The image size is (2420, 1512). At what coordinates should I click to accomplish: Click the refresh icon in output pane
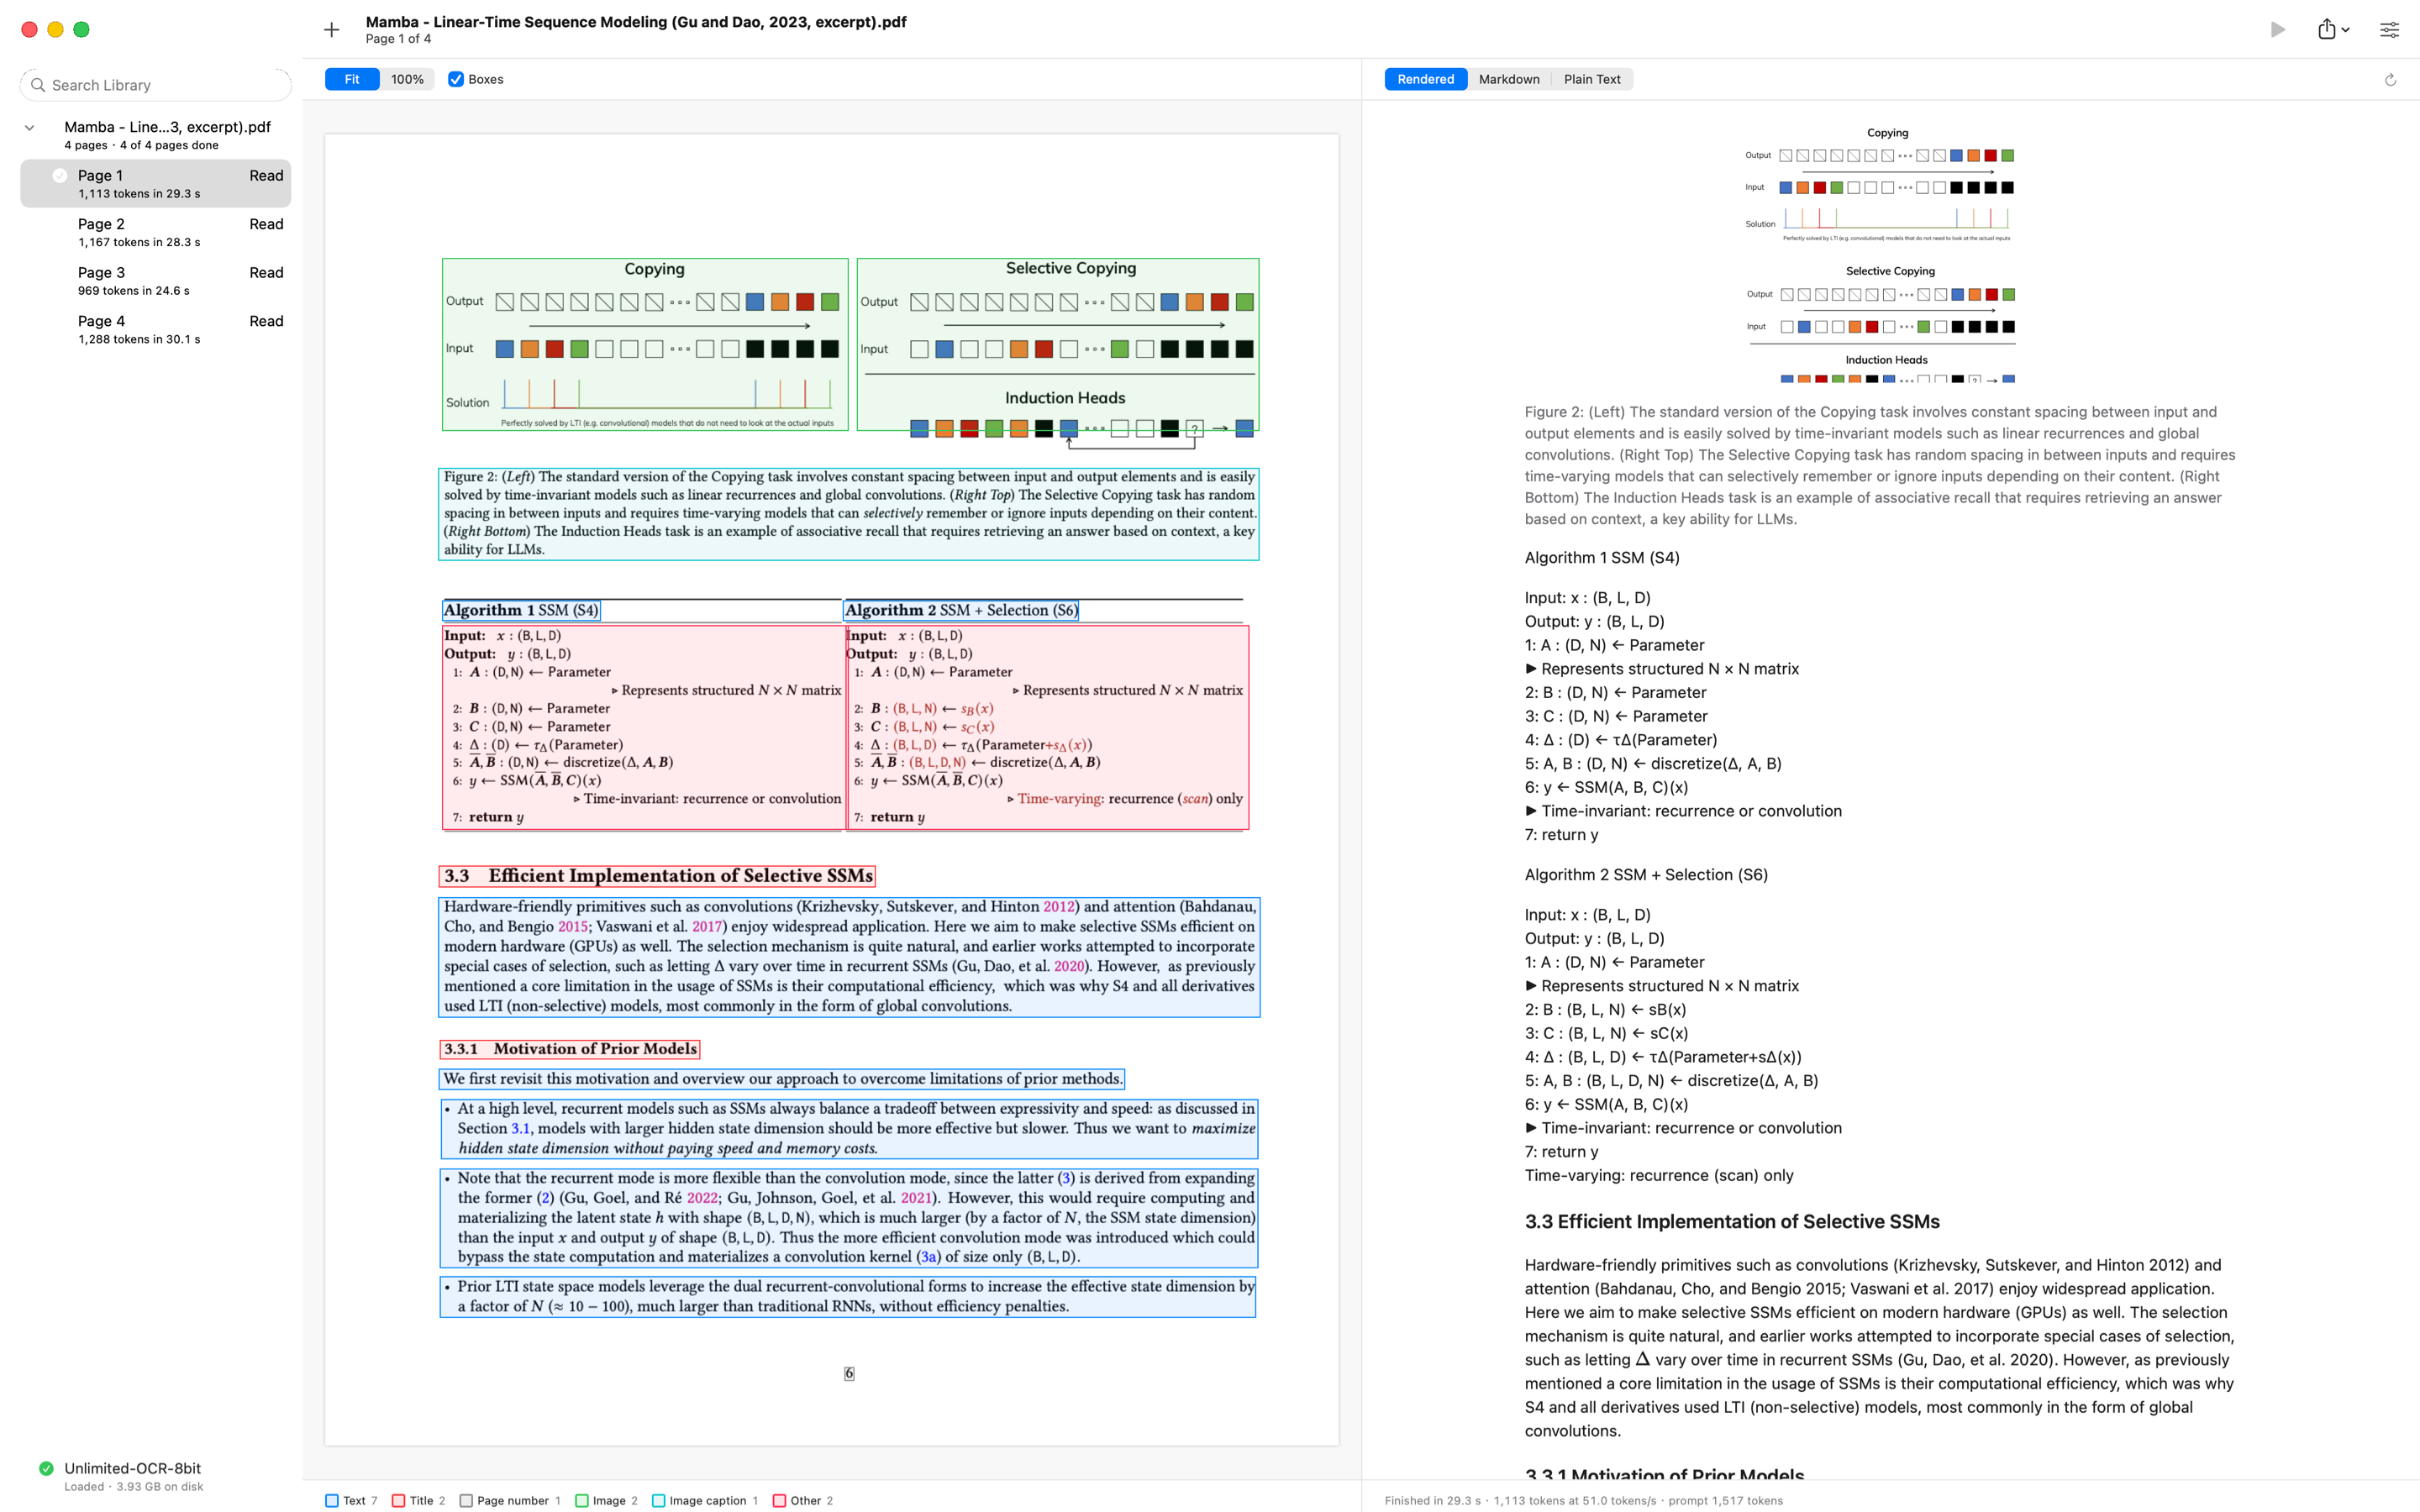pos(2390,80)
